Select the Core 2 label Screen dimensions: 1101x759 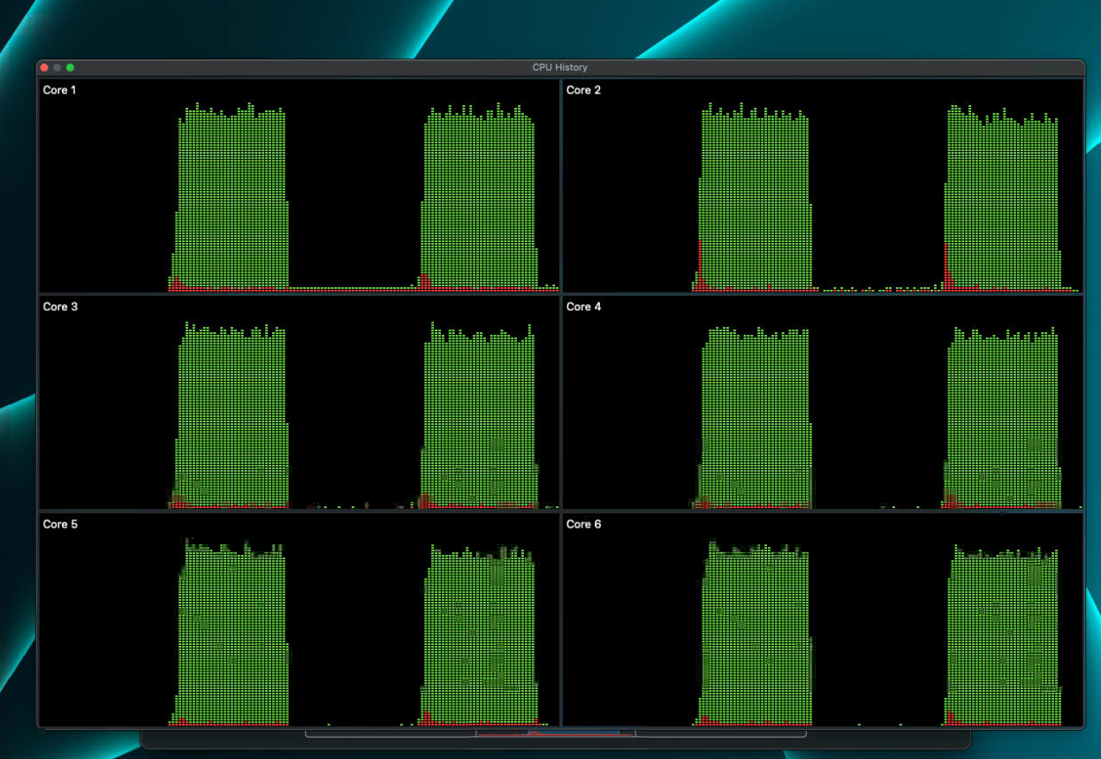(x=583, y=90)
